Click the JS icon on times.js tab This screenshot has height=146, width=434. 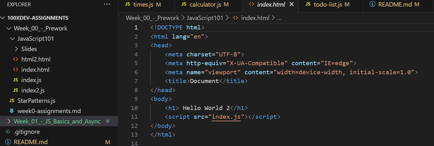[127, 4]
